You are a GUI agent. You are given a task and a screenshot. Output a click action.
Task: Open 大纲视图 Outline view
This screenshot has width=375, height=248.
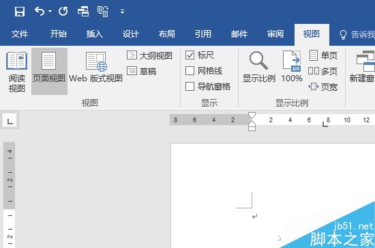tap(150, 55)
